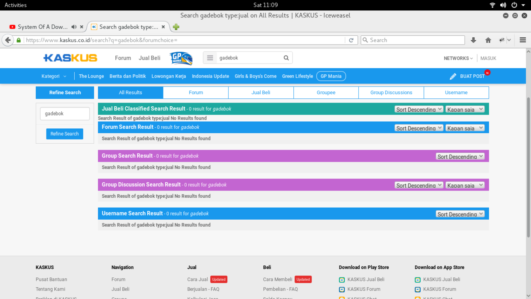Open Sort Descending dropdown for Username Search Result
Image resolution: width=531 pixels, height=299 pixels.
460,214
